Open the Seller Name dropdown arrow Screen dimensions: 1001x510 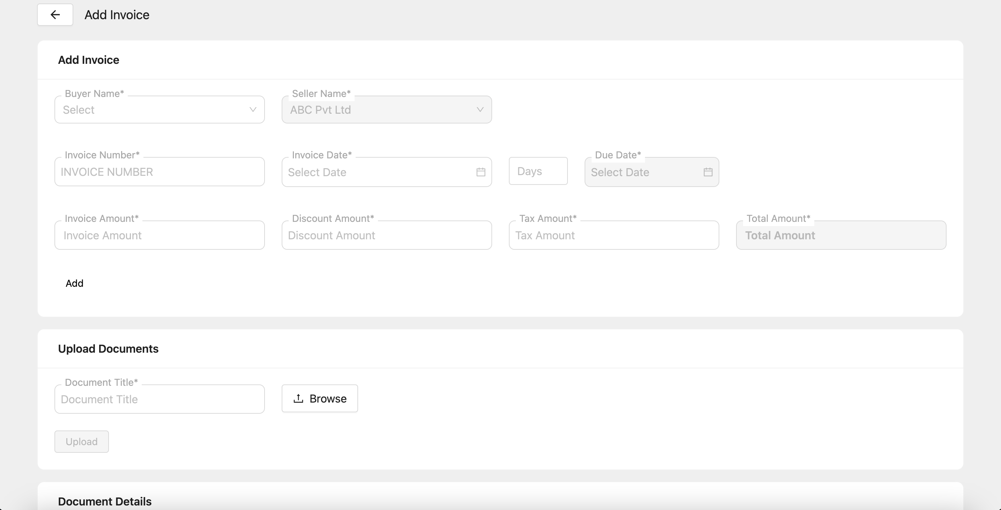[x=480, y=110]
